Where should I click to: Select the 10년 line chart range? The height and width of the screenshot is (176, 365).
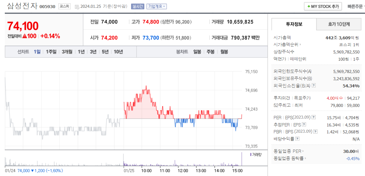pyautogui.click(x=118, y=52)
